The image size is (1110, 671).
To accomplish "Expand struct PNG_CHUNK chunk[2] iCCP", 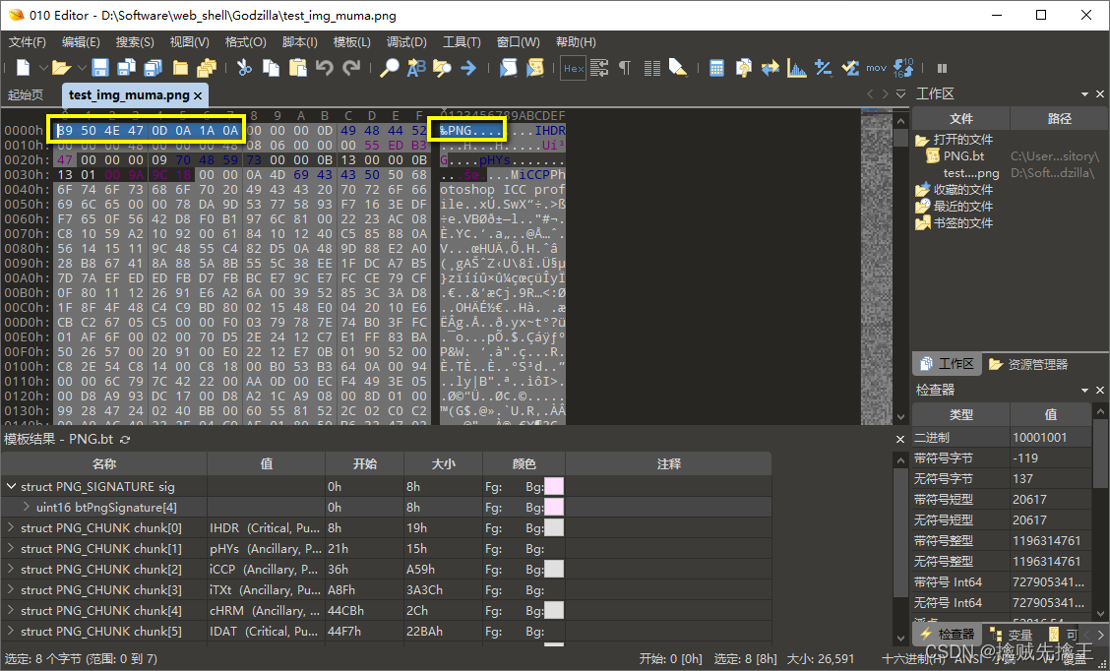I will click(x=12, y=569).
